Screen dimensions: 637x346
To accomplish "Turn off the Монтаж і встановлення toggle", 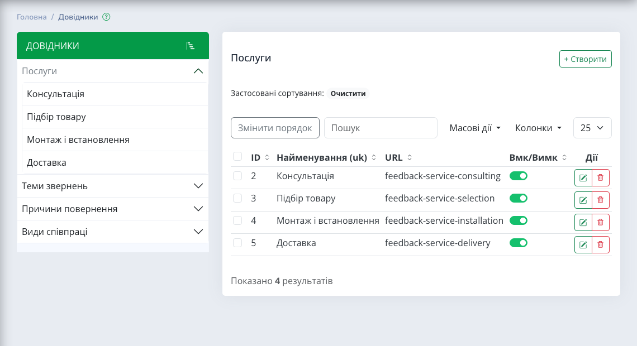I will pyautogui.click(x=519, y=220).
